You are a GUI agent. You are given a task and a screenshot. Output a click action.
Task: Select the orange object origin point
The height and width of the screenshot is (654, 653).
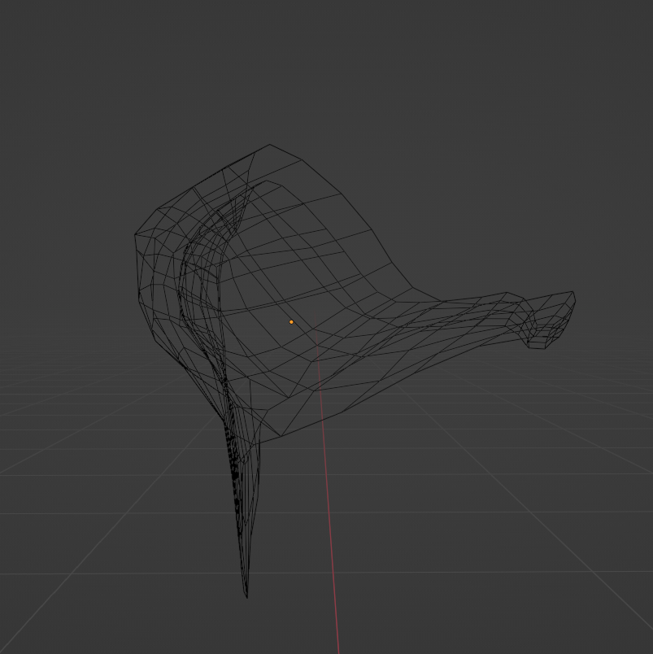[x=291, y=322]
